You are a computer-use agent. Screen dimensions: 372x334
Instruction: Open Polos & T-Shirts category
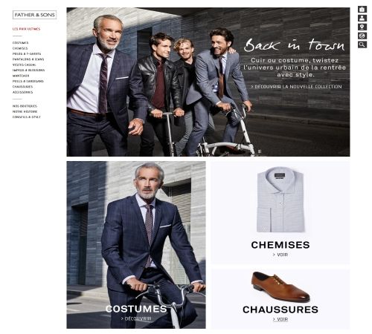[27, 53]
